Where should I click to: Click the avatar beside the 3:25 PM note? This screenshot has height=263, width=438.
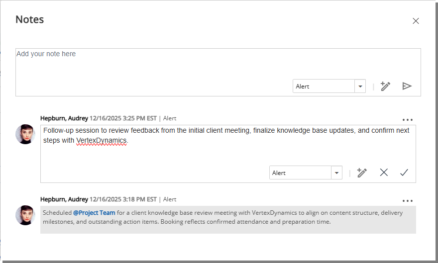pyautogui.click(x=25, y=134)
